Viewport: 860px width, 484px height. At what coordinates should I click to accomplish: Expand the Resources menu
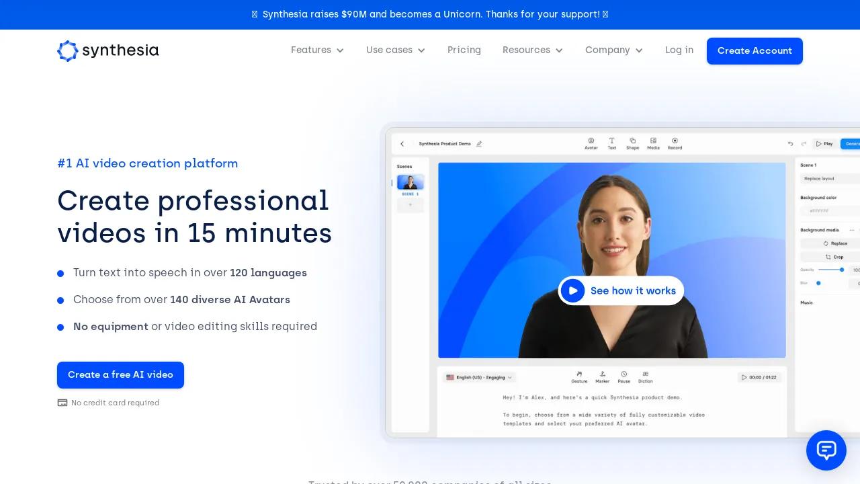point(533,50)
